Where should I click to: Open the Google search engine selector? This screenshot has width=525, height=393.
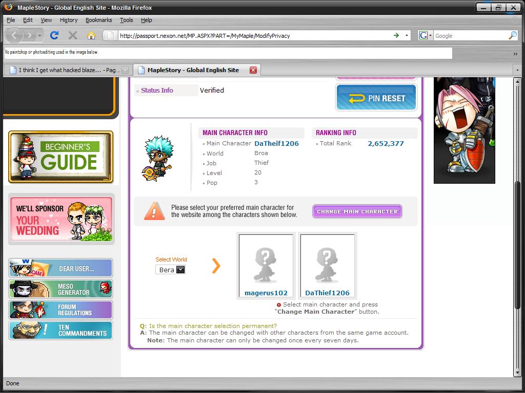point(425,35)
